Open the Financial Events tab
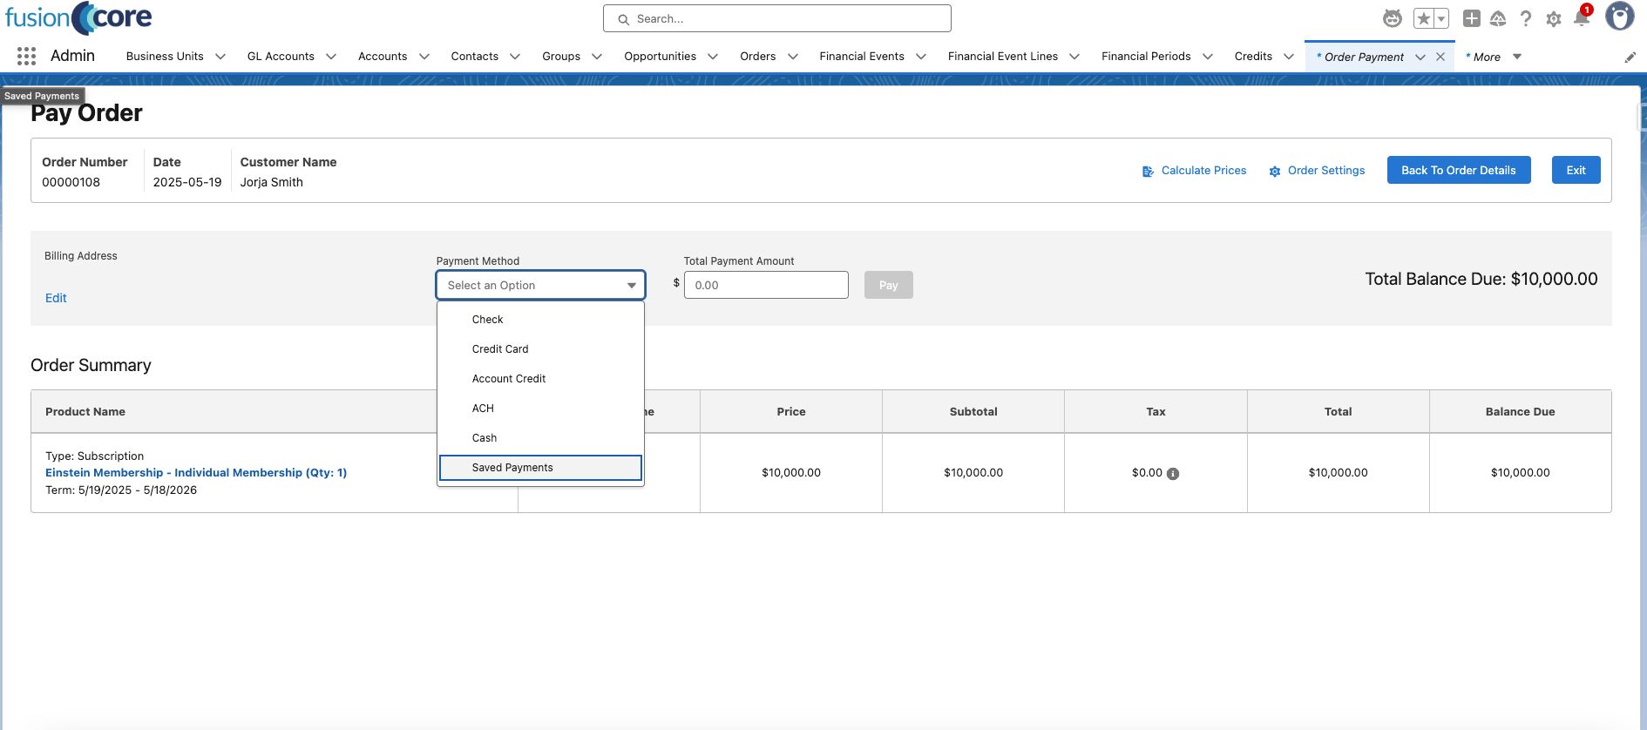Screen dimensions: 1647x730 pyautogui.click(x=862, y=57)
